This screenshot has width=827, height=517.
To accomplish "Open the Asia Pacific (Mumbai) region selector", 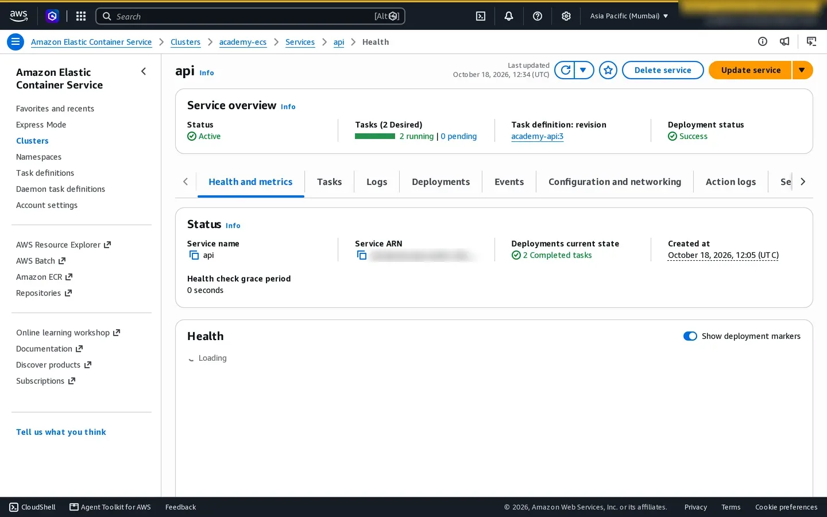I will (629, 16).
